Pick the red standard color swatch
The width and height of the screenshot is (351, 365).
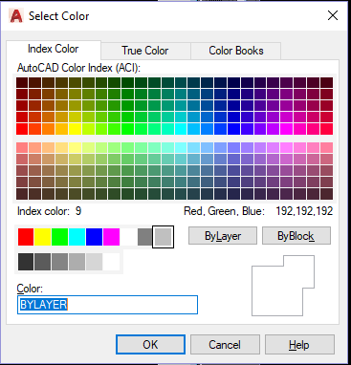tap(26, 237)
